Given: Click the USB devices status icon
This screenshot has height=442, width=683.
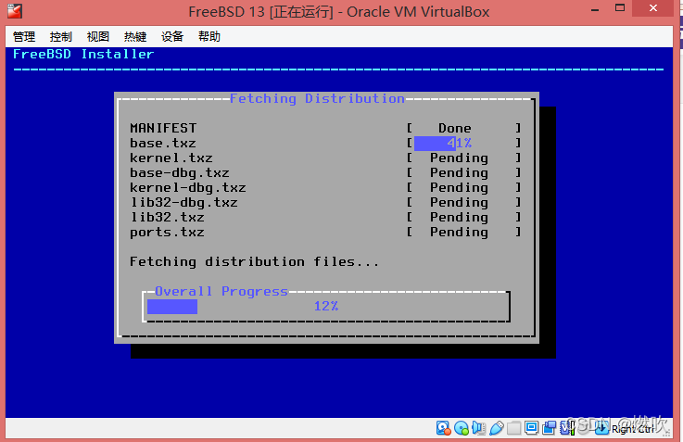Looking at the screenshot, I should [496, 428].
